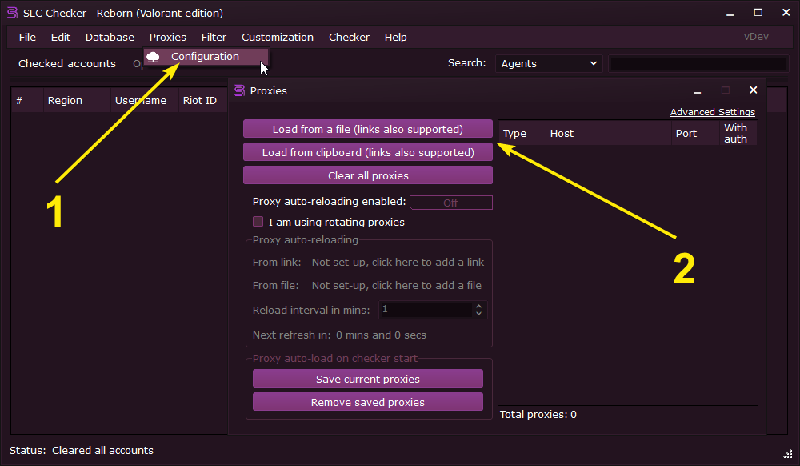Click the From file not set-up text
The image size is (800, 466).
(x=397, y=285)
